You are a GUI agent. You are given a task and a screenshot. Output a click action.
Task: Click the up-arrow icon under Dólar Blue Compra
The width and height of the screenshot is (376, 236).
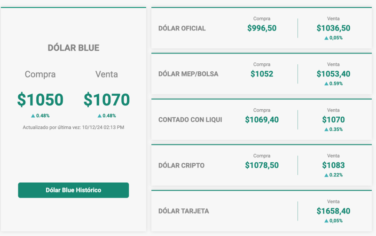pyautogui.click(x=33, y=115)
